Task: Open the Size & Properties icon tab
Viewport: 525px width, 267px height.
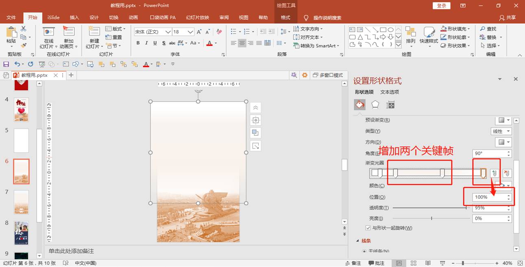Action: point(390,105)
